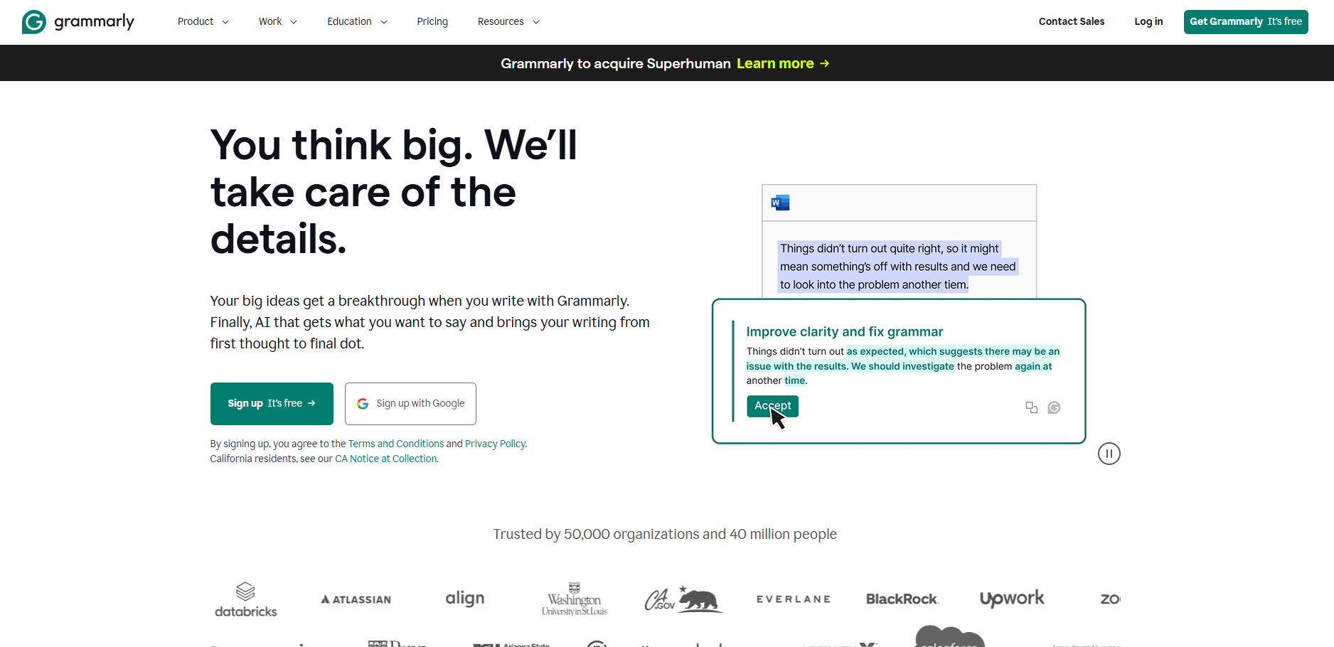Pause the suggestion animation
The width and height of the screenshot is (1334, 647).
coord(1109,454)
